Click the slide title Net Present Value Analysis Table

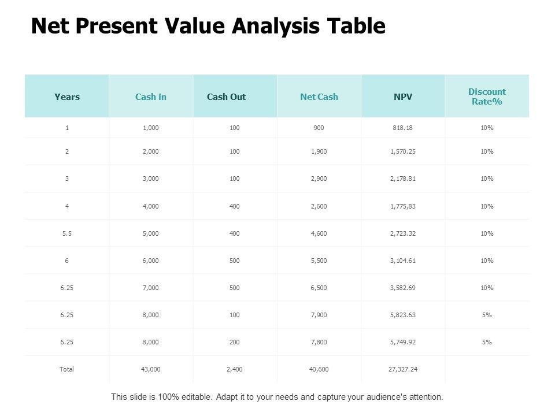click(208, 27)
